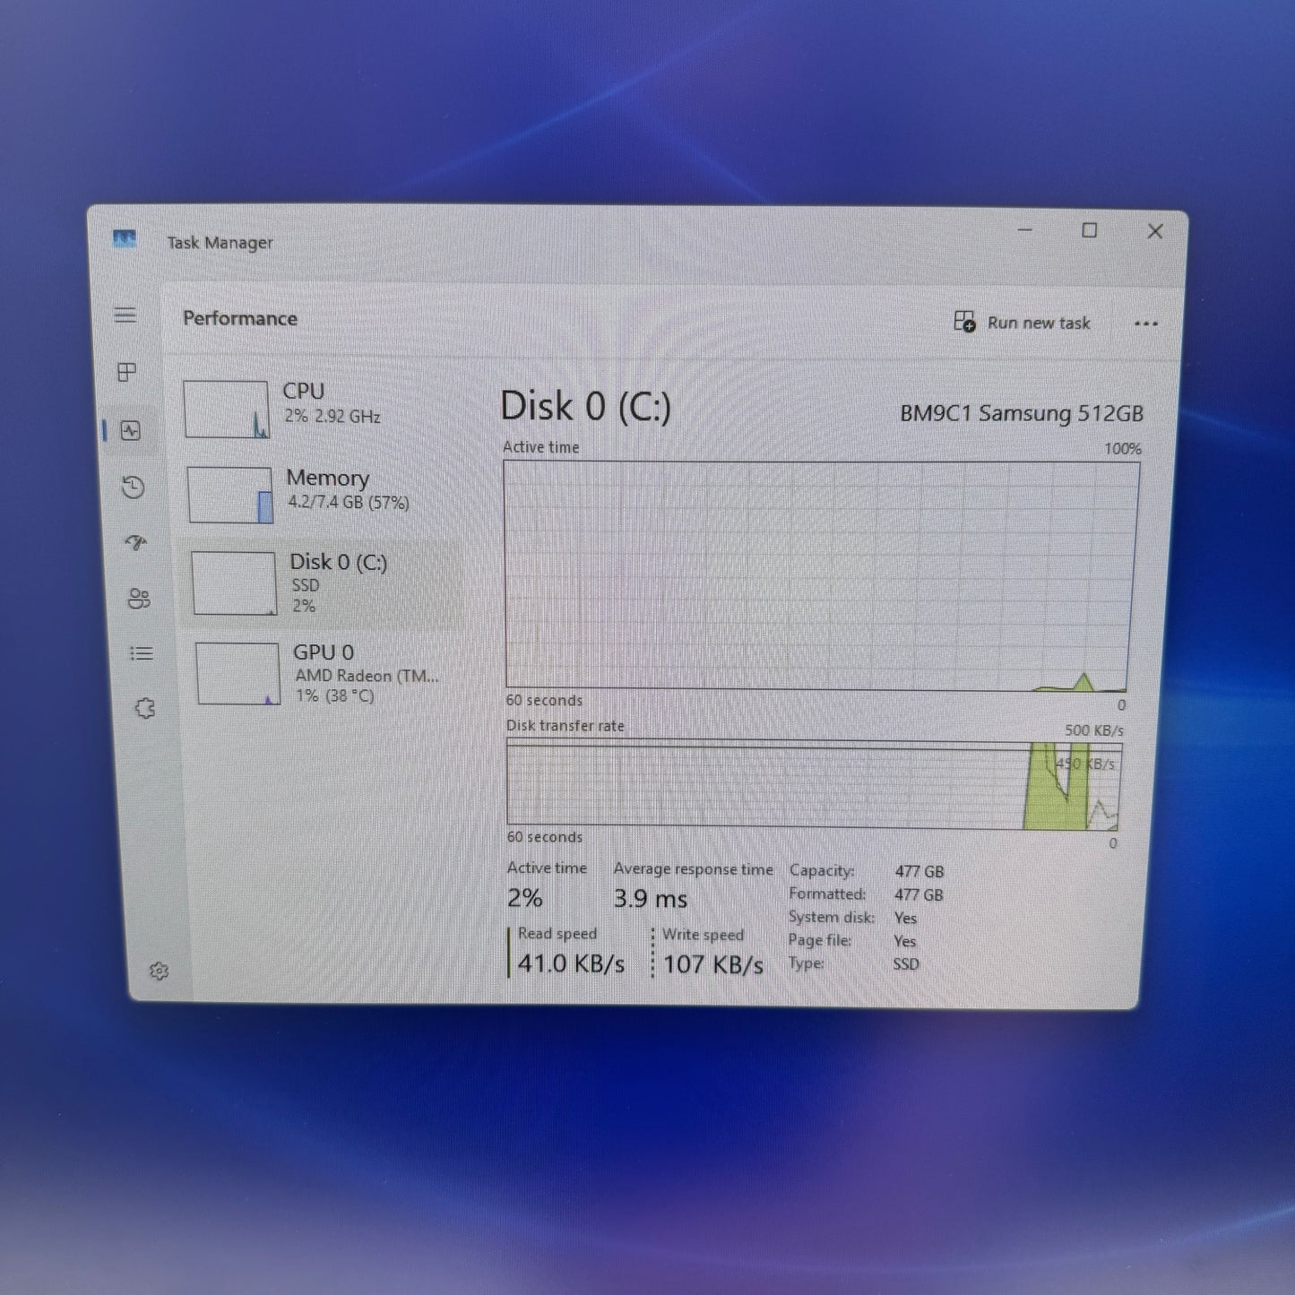Click the System disk Yes value

coord(905,918)
